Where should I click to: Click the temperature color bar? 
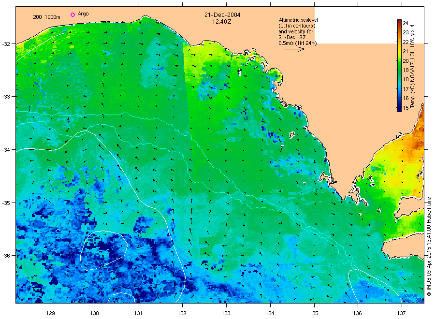(399, 66)
